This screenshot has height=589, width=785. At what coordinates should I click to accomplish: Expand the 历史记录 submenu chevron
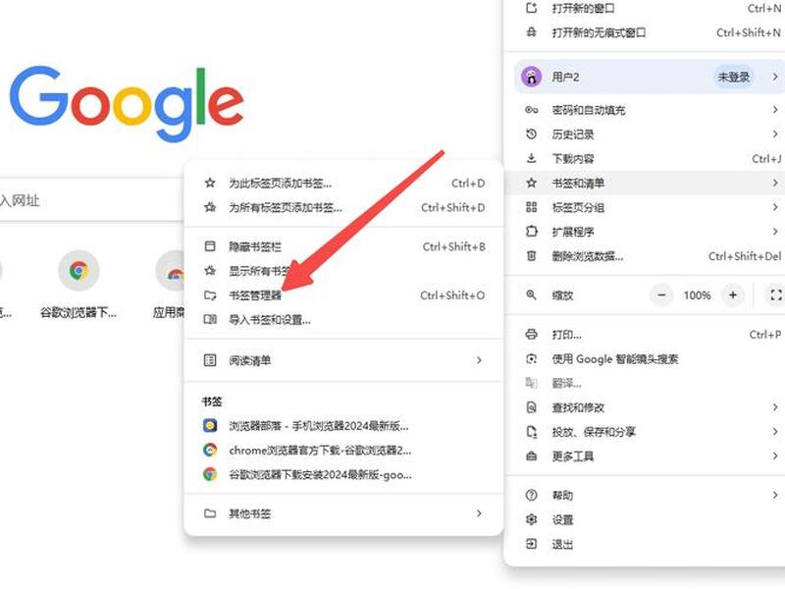775,134
